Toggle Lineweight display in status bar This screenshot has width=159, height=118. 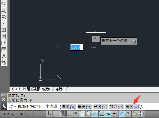click(115, 114)
